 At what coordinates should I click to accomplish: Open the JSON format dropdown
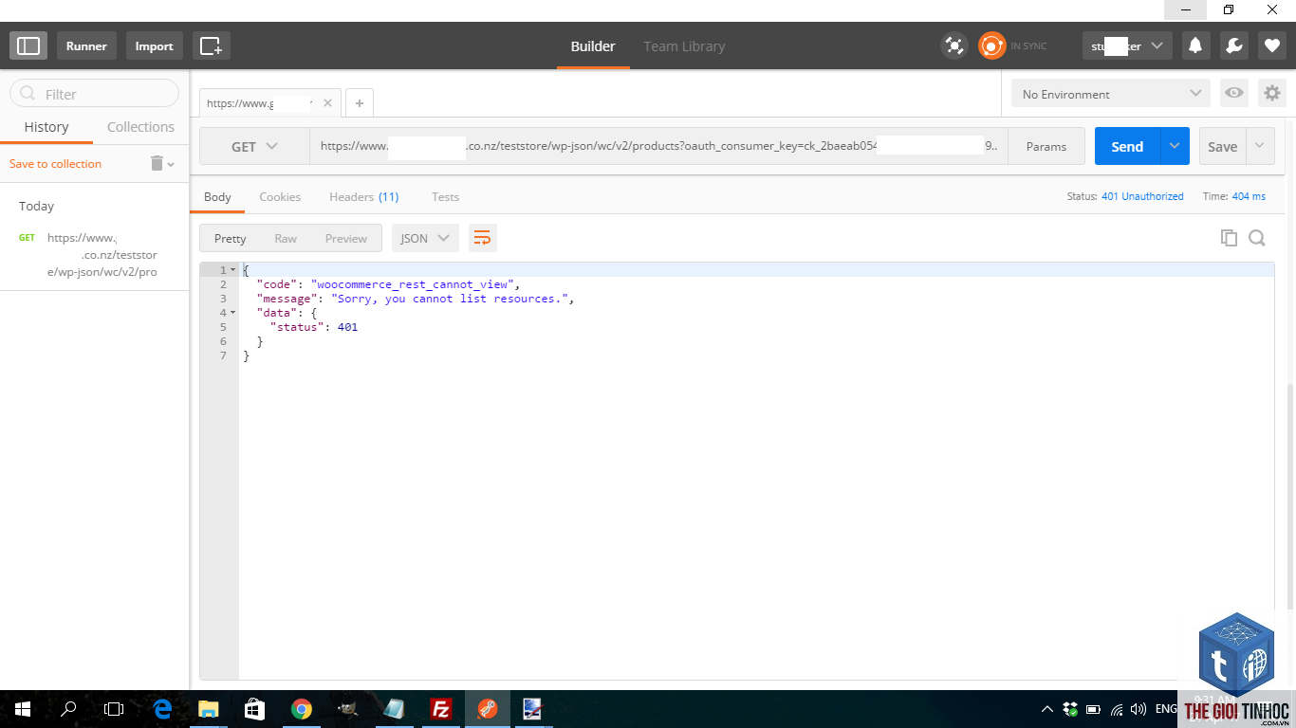425,238
